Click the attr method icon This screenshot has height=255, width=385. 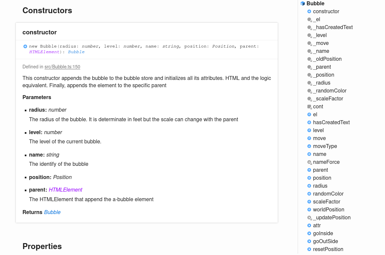[x=309, y=226]
